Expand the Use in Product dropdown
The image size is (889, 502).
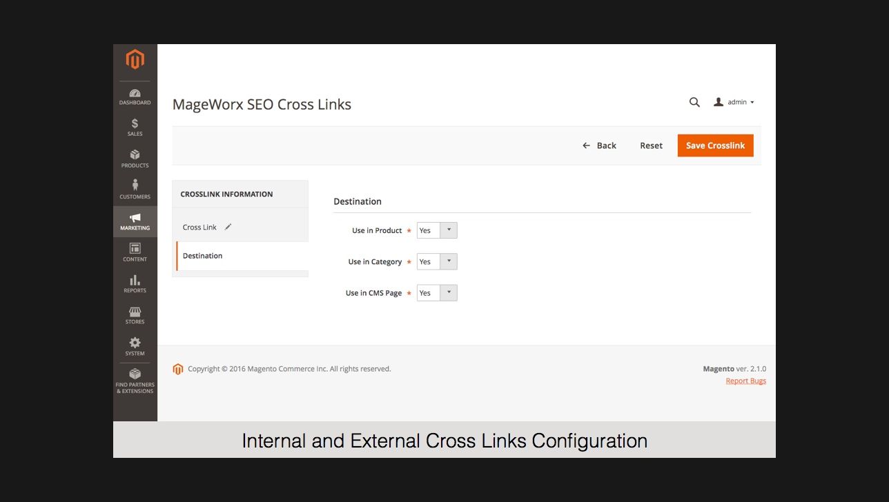[437, 230]
